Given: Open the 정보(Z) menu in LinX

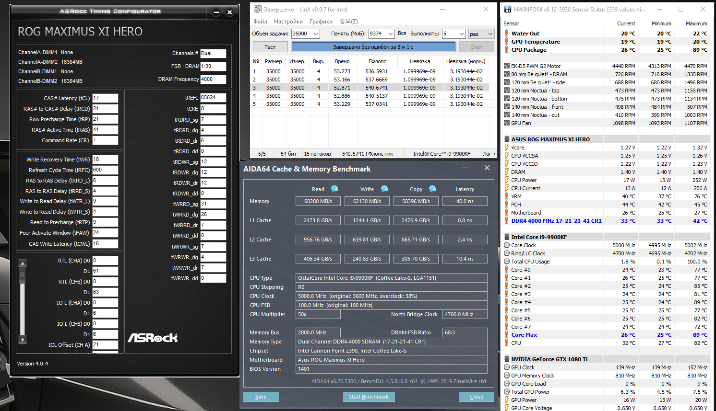Looking at the screenshot, I should click(348, 22).
